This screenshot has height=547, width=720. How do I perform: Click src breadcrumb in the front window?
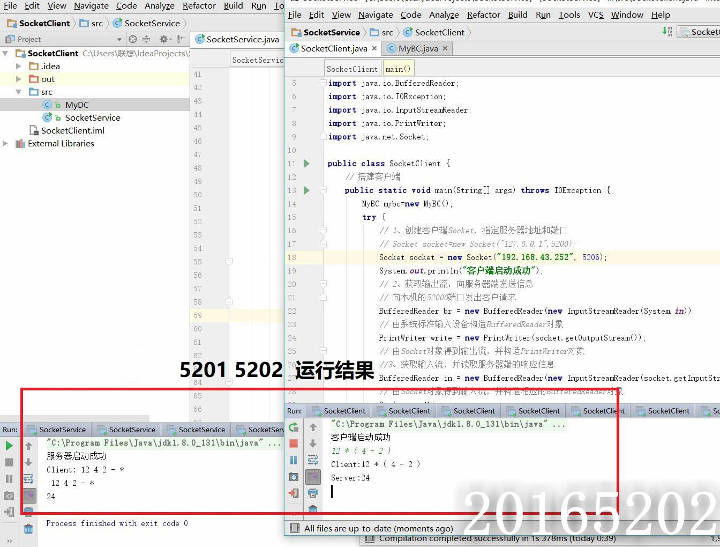pyautogui.click(x=382, y=32)
